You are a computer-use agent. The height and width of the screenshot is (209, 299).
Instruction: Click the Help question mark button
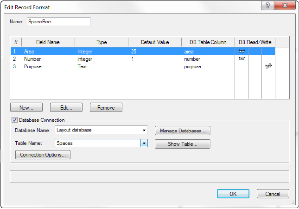[267, 7]
